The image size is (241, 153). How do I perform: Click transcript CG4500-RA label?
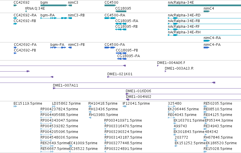pyautogui.click(x=115, y=15)
